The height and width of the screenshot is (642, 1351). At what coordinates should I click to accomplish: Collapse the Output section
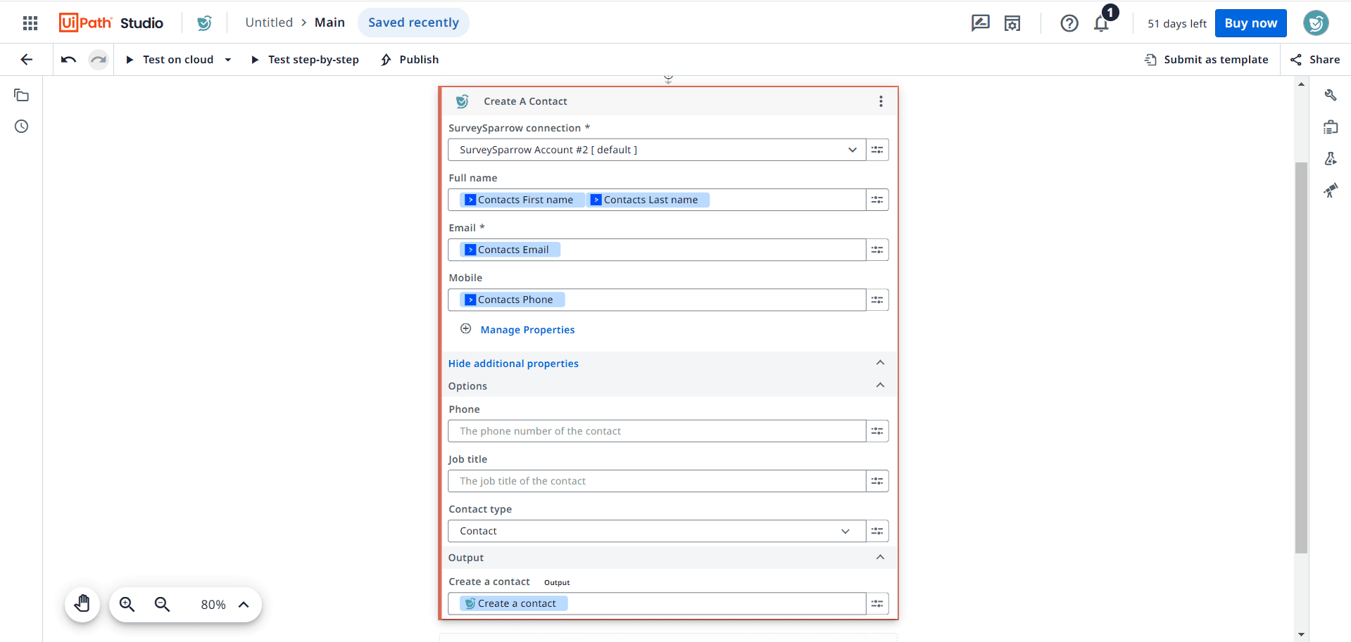tap(879, 557)
